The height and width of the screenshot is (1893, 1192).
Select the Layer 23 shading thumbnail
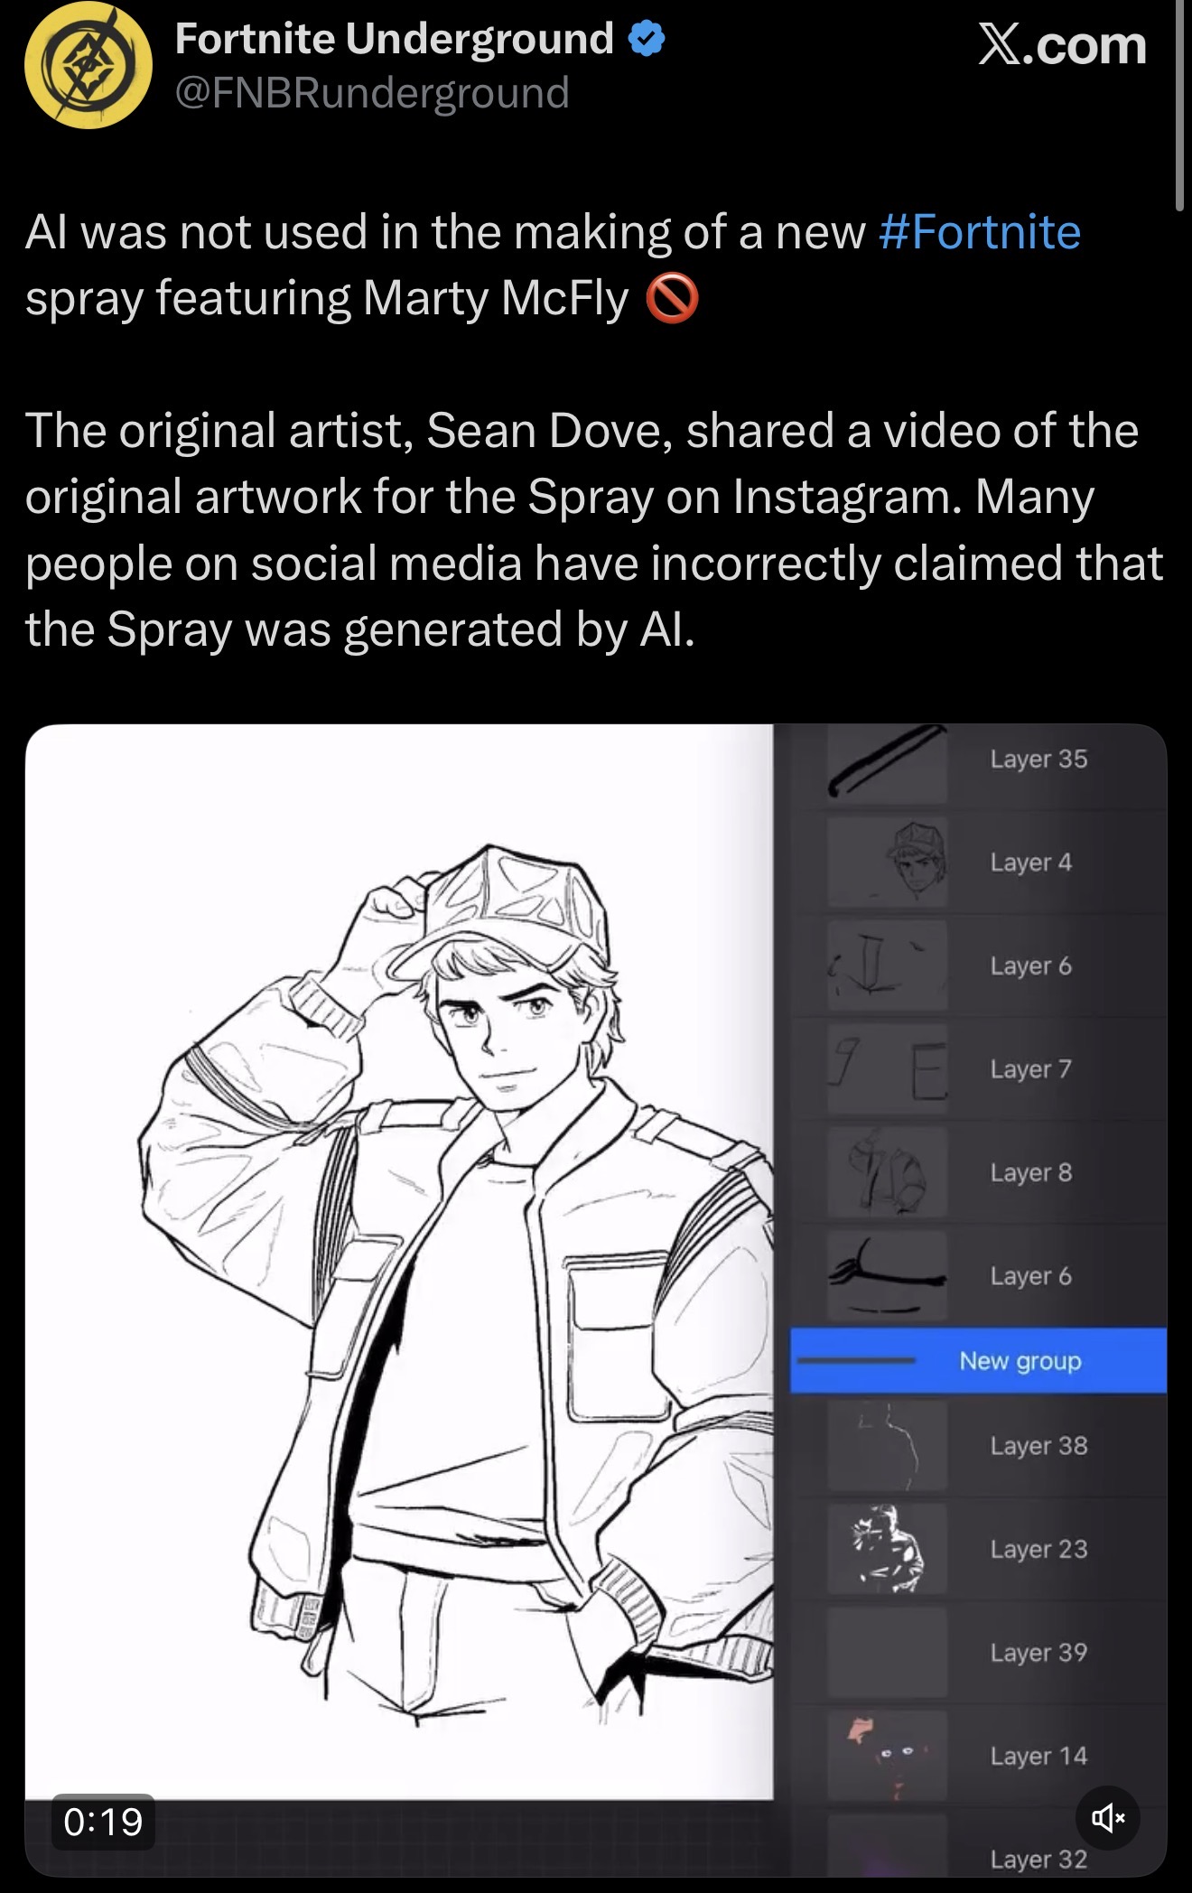(887, 1549)
